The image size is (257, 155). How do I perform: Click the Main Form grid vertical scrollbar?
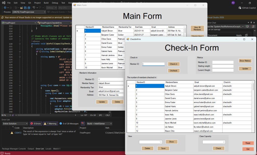coord(185,31)
